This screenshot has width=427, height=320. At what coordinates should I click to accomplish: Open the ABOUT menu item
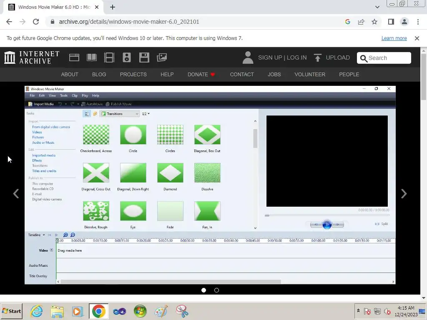click(x=70, y=74)
